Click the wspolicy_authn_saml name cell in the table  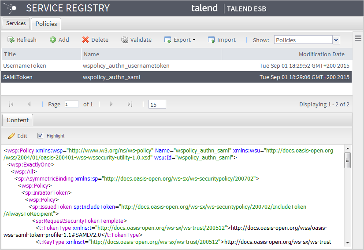pyautogui.click(x=111, y=77)
